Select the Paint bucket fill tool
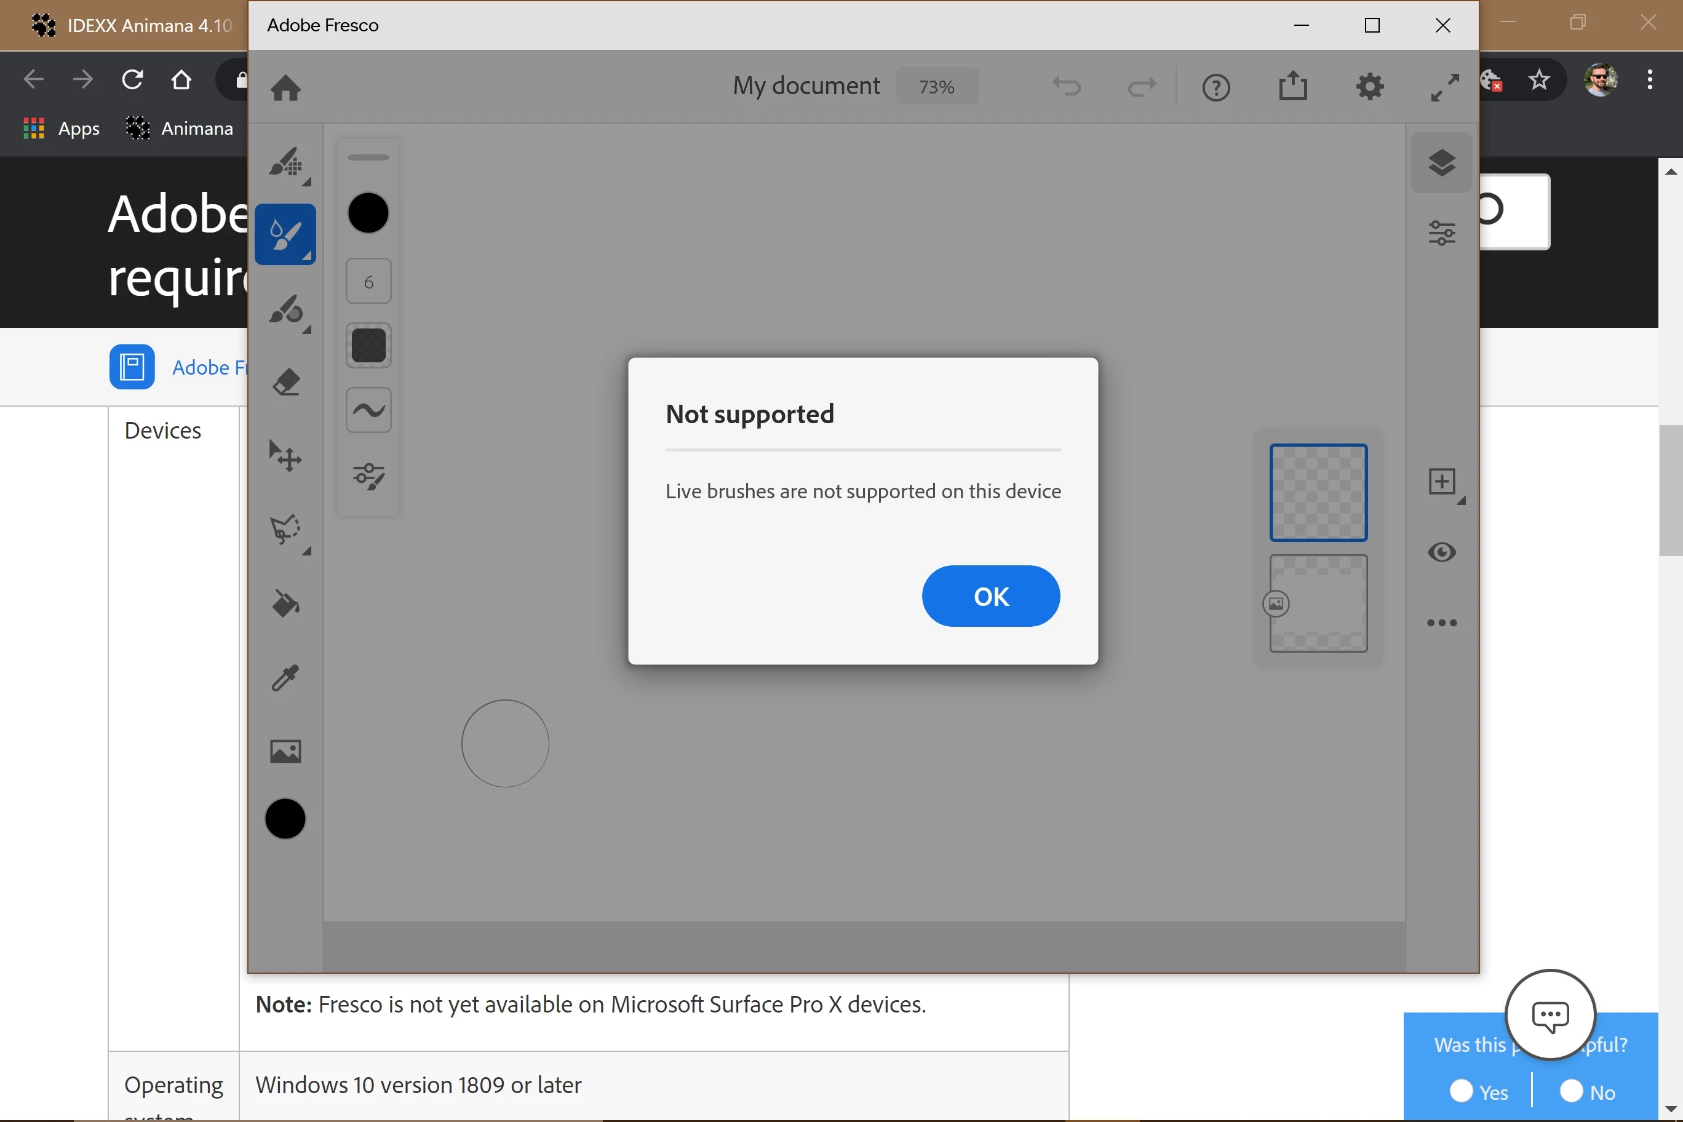1683x1122 pixels. [x=285, y=603]
